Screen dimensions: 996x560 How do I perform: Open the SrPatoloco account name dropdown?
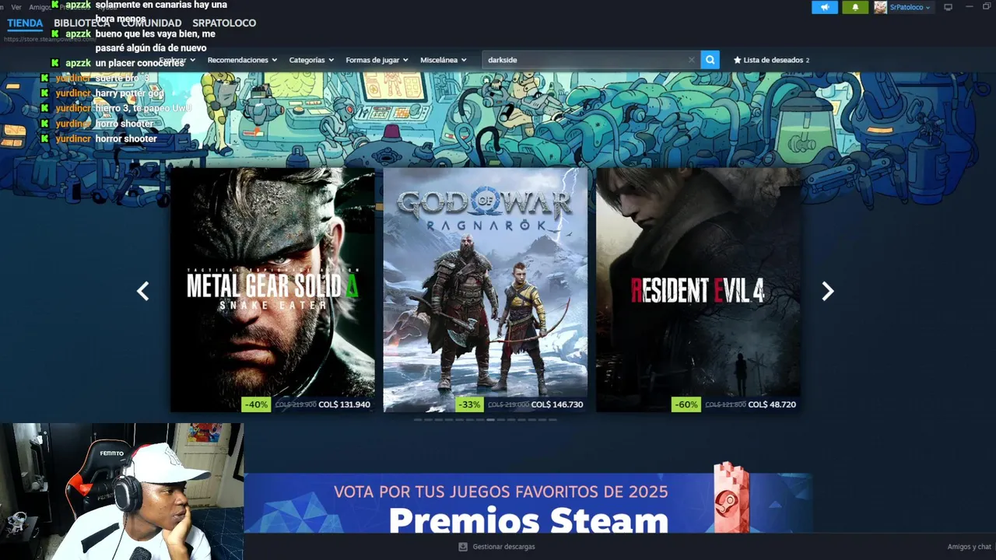pos(910,7)
